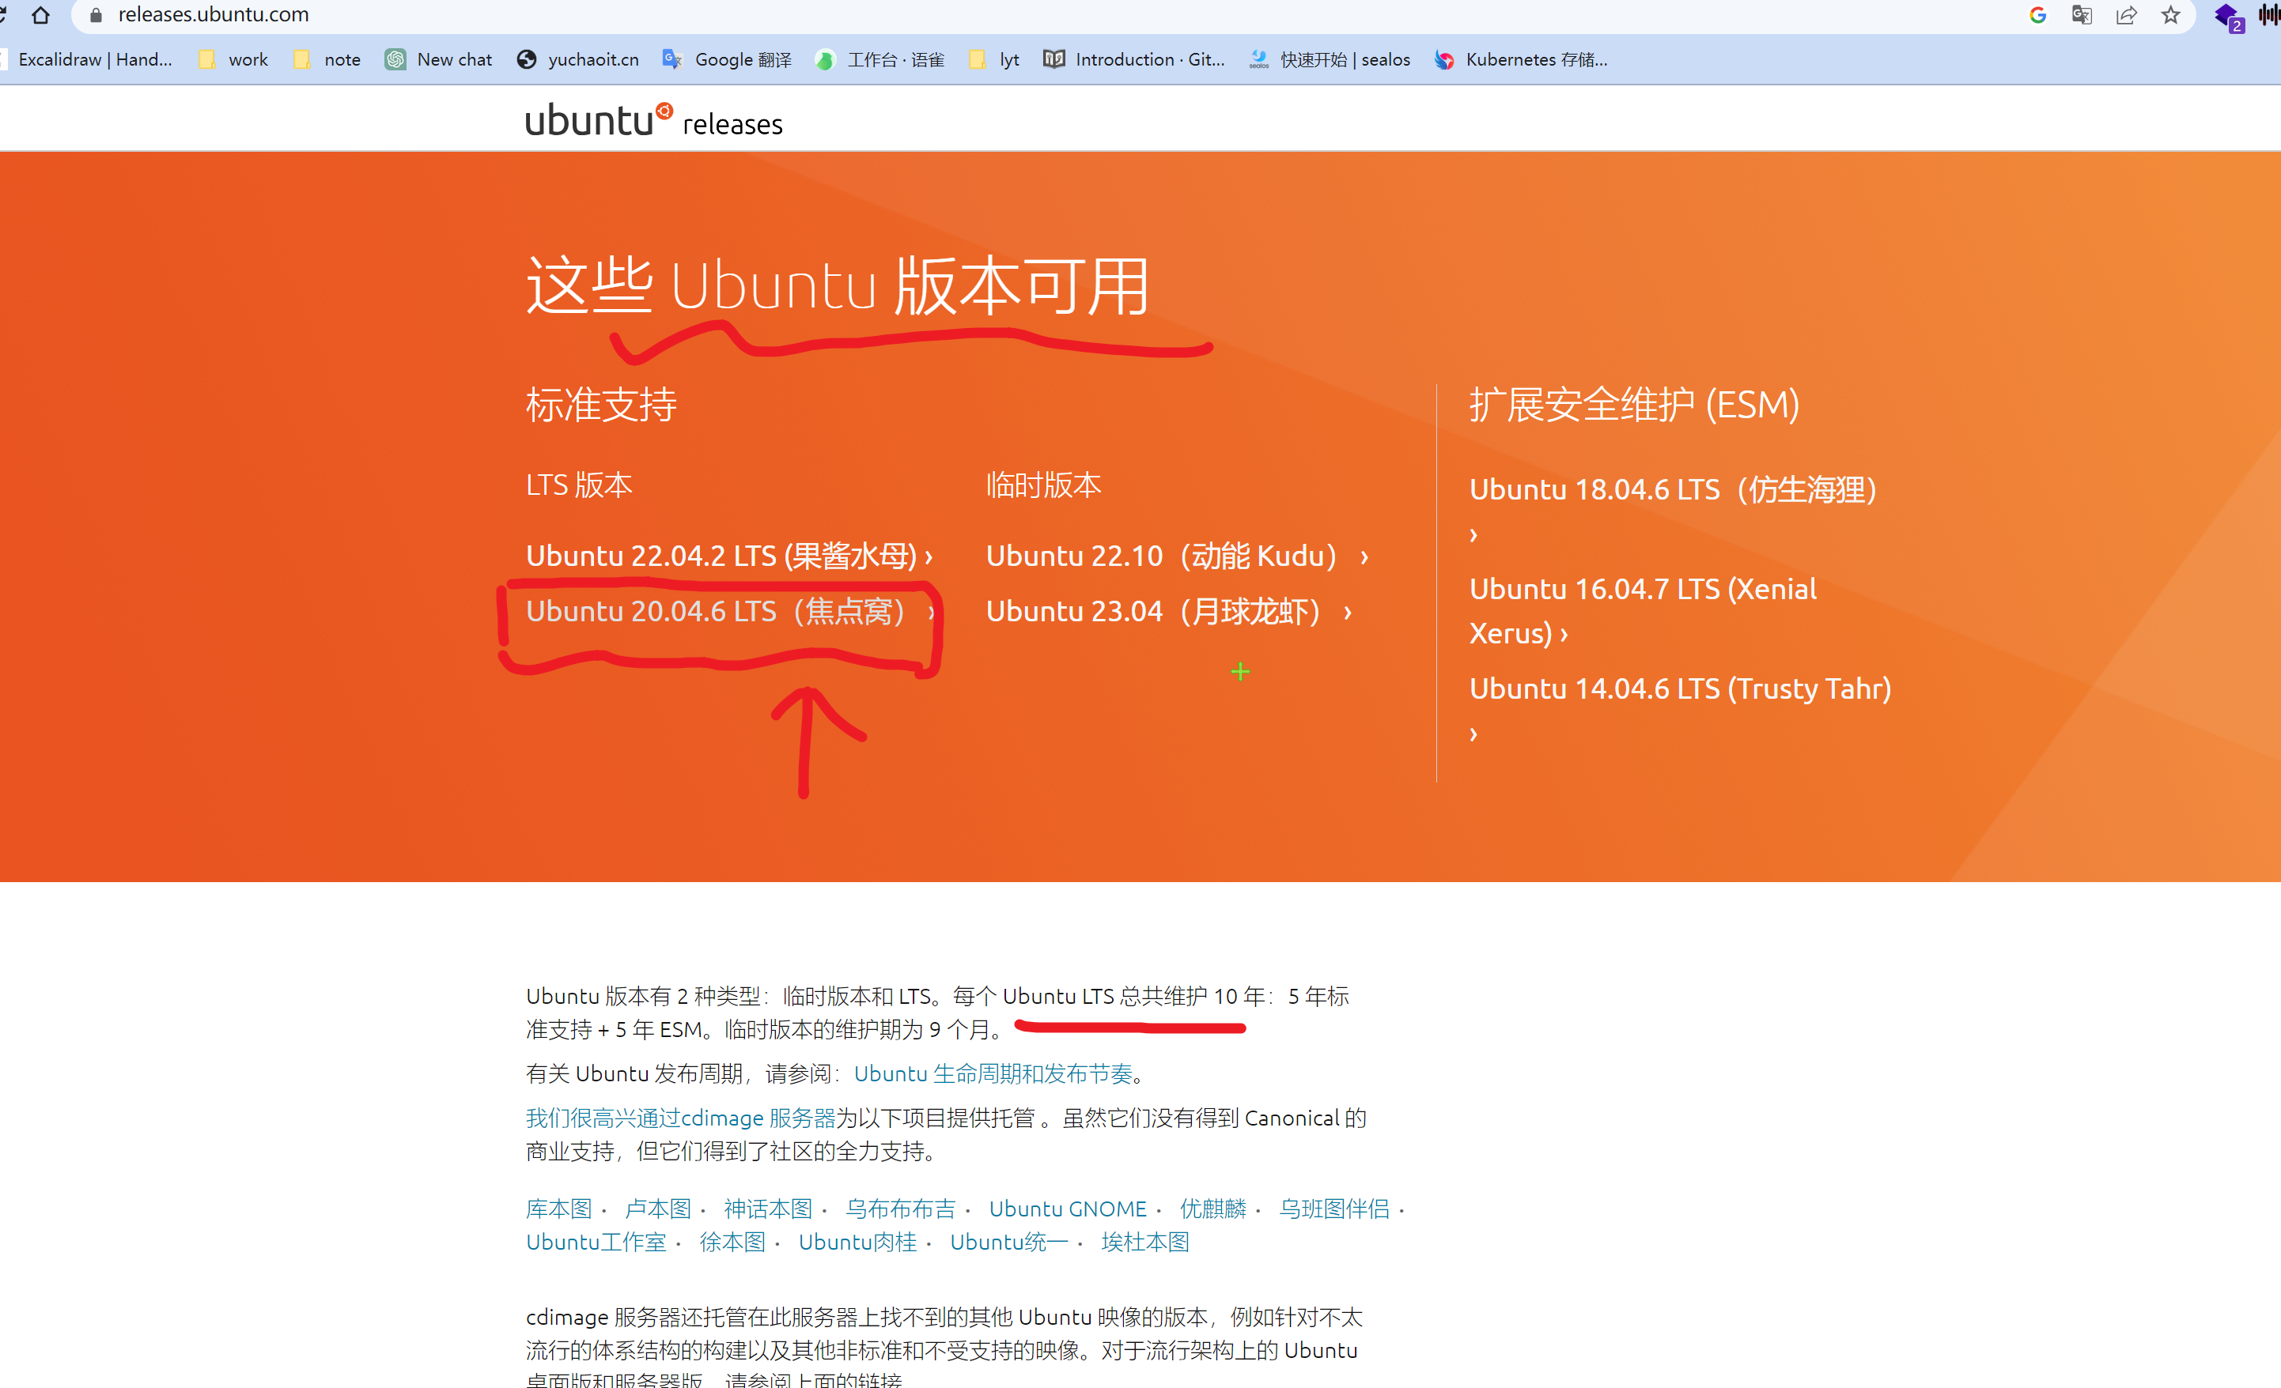Open 快速开始 | sealos bookmark
The height and width of the screenshot is (1388, 2281).
click(x=1330, y=59)
